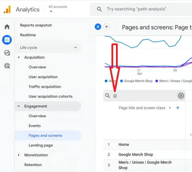This screenshot has height=172, width=192.
Task: Open the Page title and screen class dropdown
Action: 145,108
